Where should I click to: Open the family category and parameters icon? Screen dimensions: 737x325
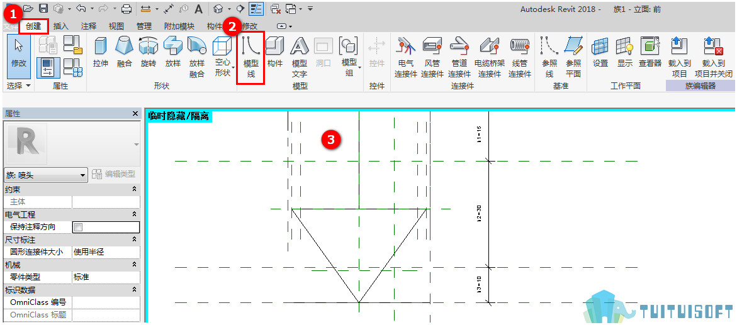pyautogui.click(x=73, y=45)
